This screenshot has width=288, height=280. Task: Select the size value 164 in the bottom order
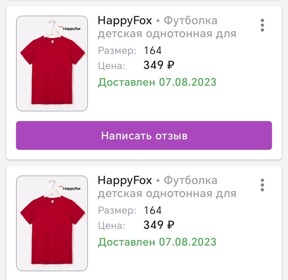click(x=153, y=211)
